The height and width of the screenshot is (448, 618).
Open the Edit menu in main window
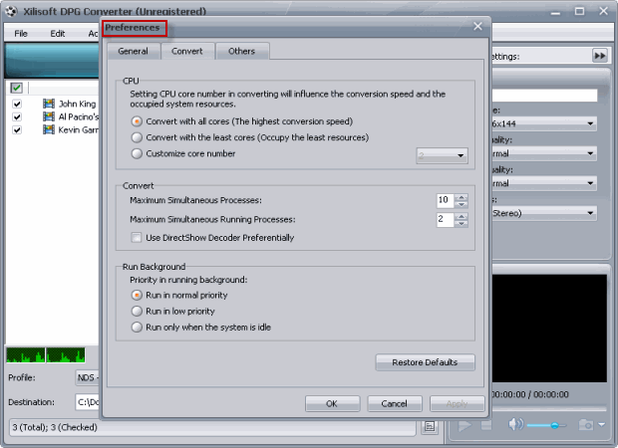pos(58,34)
